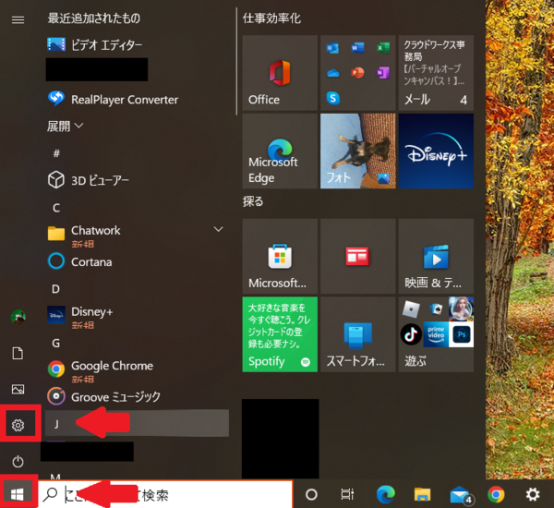Open the メール live tile
This screenshot has width=554, height=508.
(x=436, y=73)
